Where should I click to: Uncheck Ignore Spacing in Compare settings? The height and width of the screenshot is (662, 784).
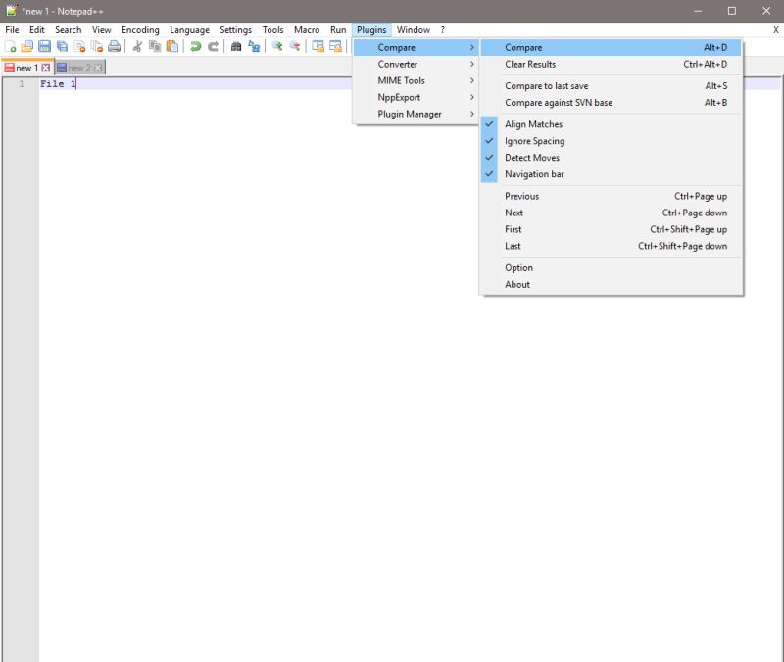[534, 140]
